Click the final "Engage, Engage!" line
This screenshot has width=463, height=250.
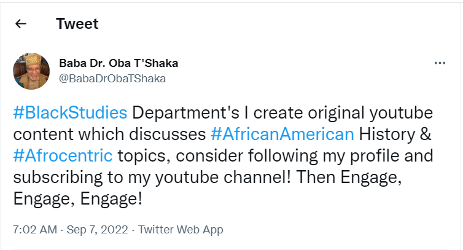pyautogui.click(x=78, y=197)
